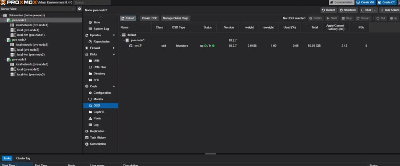Switch to Tasks tab
The image size is (400, 166).
pos(7,158)
